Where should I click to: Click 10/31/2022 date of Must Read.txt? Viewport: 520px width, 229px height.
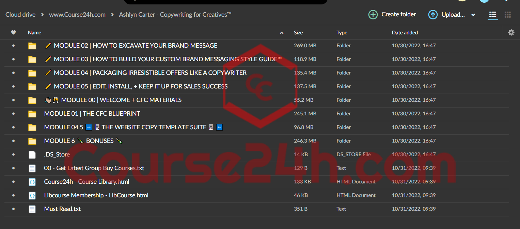(414, 209)
